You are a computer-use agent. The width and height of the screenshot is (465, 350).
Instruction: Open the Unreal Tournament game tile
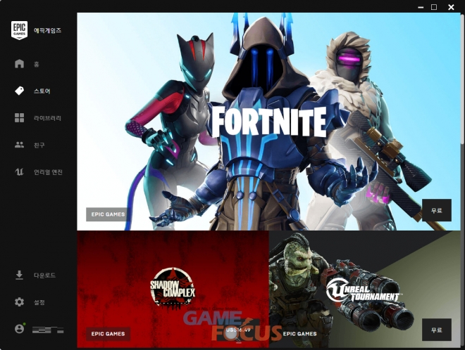pos(364,289)
